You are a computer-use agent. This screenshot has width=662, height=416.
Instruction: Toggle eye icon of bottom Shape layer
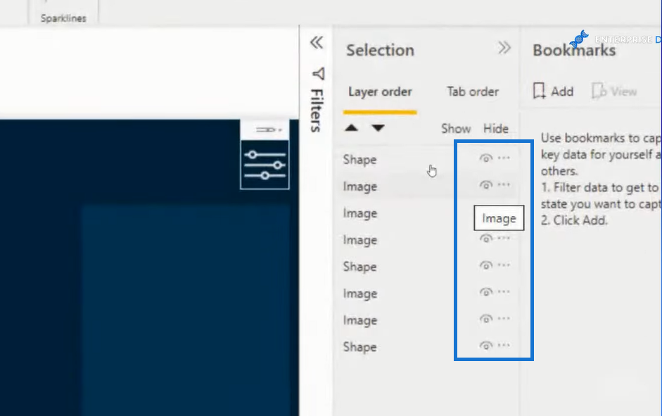(x=486, y=346)
